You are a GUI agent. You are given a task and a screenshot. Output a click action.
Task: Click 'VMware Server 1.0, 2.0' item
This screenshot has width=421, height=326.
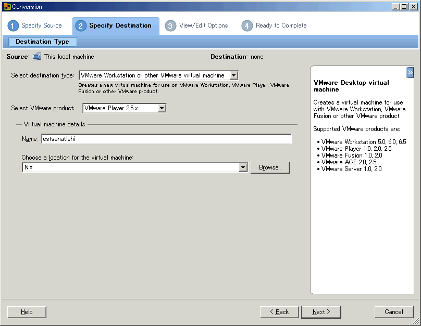point(351,169)
